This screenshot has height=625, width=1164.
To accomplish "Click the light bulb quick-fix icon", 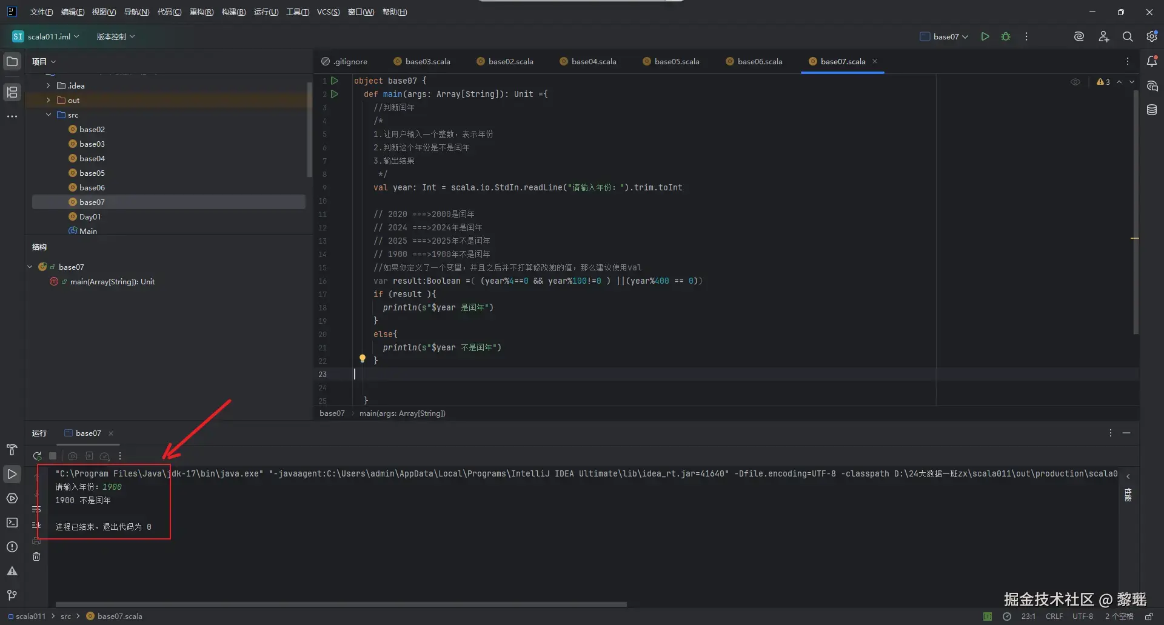I will (x=362, y=358).
